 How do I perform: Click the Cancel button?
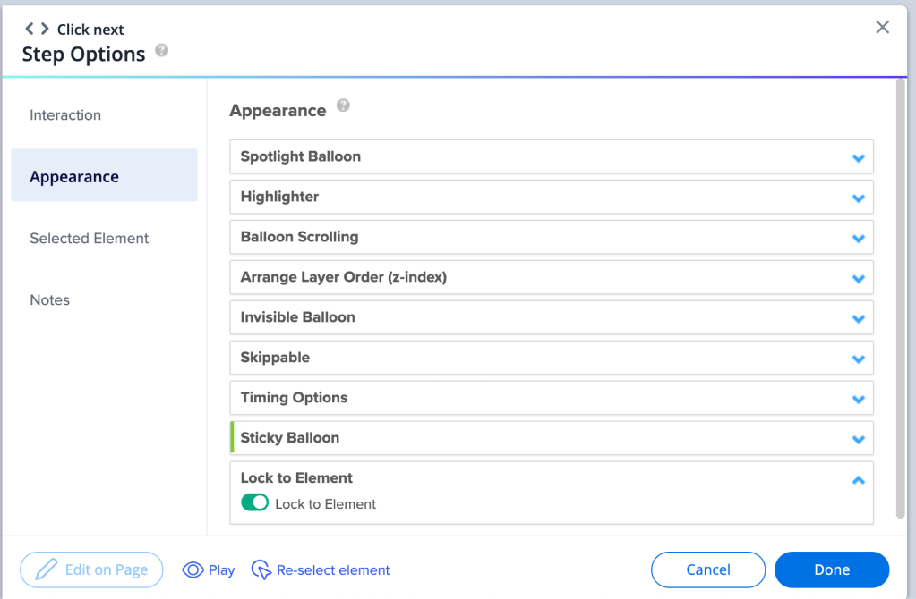pyautogui.click(x=707, y=569)
